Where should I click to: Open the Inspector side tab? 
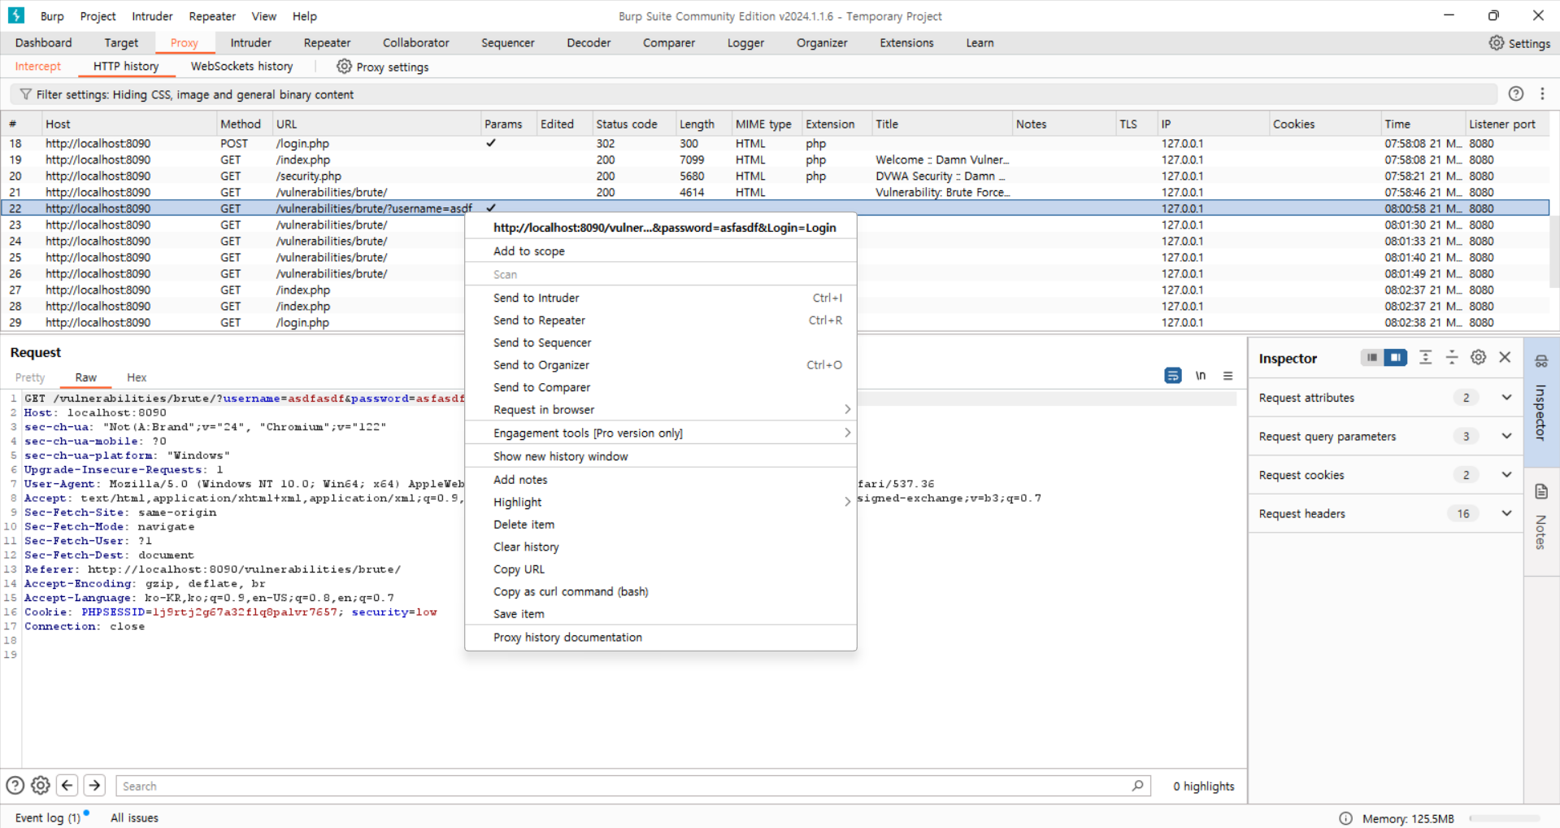click(1541, 401)
